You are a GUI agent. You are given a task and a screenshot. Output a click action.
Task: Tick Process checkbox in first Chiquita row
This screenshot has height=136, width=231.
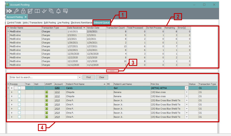click(x=19, y=92)
